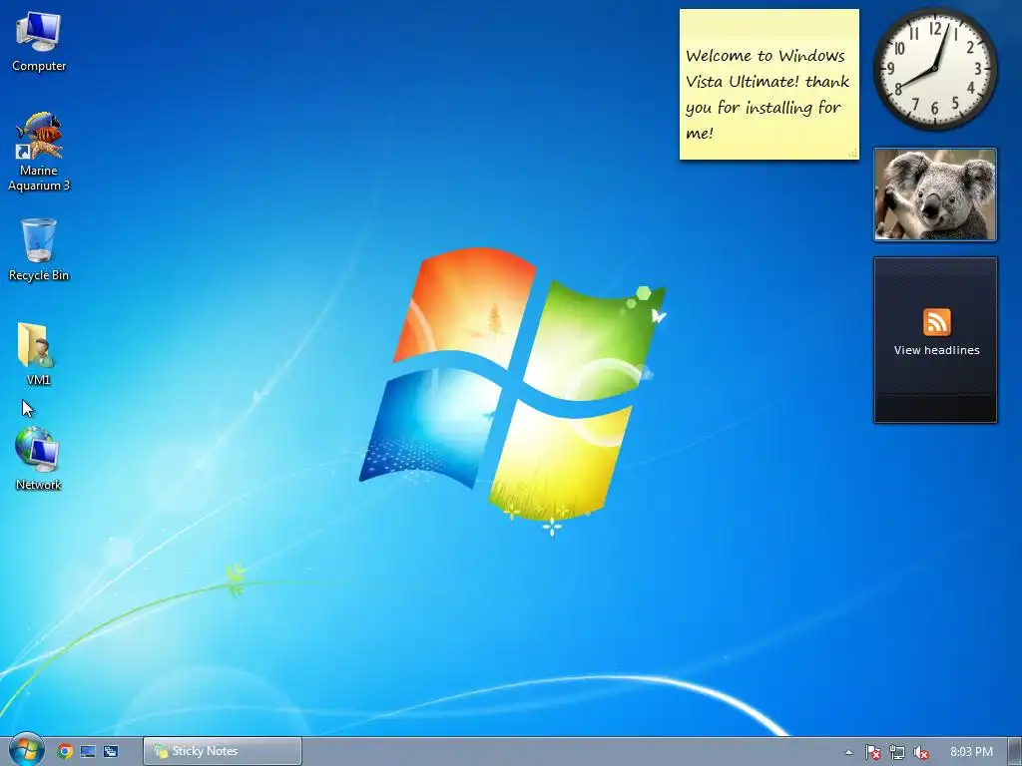Image resolution: width=1022 pixels, height=766 pixels.
Task: Select the VM1 user folder icon
Action: click(38, 354)
